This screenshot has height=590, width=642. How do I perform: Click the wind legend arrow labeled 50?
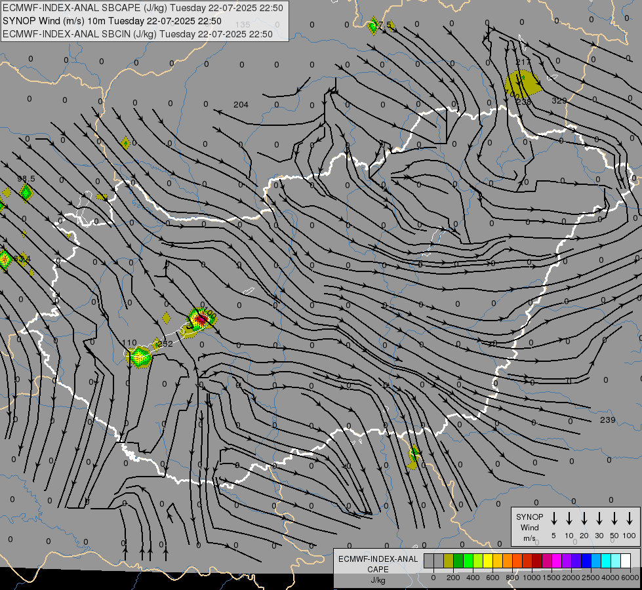coord(614,519)
